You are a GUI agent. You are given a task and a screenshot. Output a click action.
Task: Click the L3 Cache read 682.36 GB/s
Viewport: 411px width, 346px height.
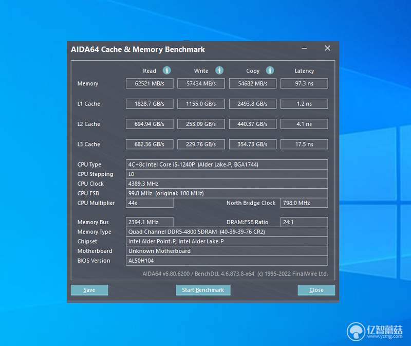tap(150, 144)
